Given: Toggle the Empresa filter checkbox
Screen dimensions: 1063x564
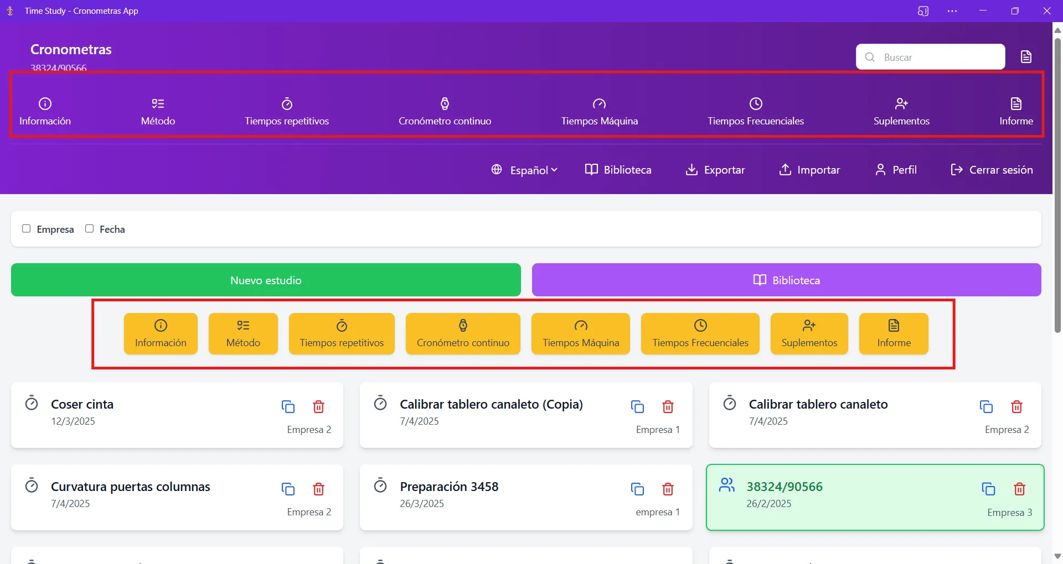Looking at the screenshot, I should pos(26,228).
